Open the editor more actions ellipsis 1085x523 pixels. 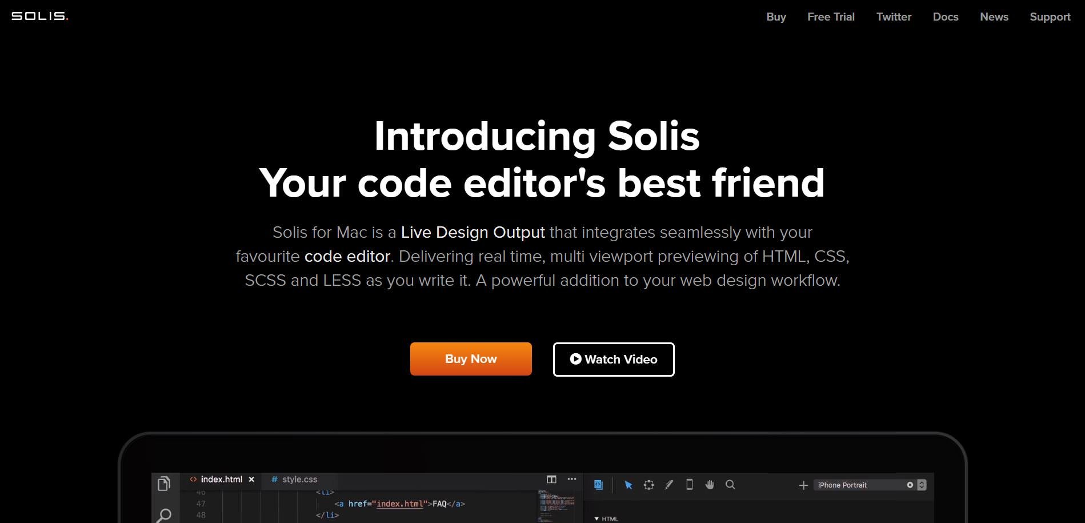pyautogui.click(x=572, y=479)
